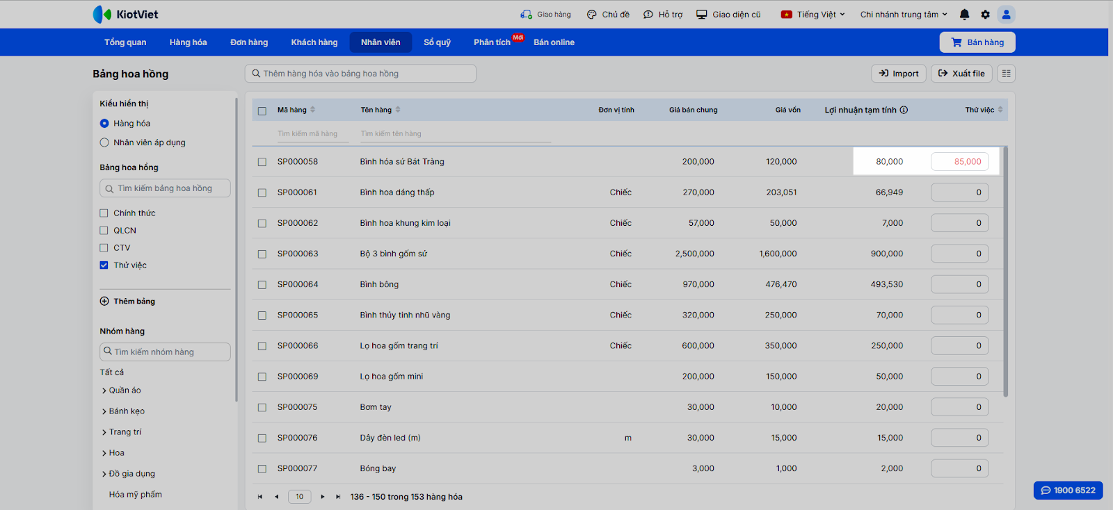The width and height of the screenshot is (1113, 510).
Task: Click the Xuất file button
Action: (961, 74)
